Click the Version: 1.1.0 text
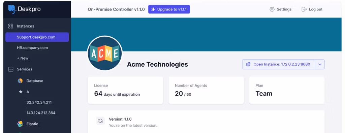Image resolution: width=345 pixels, height=133 pixels. [120, 119]
